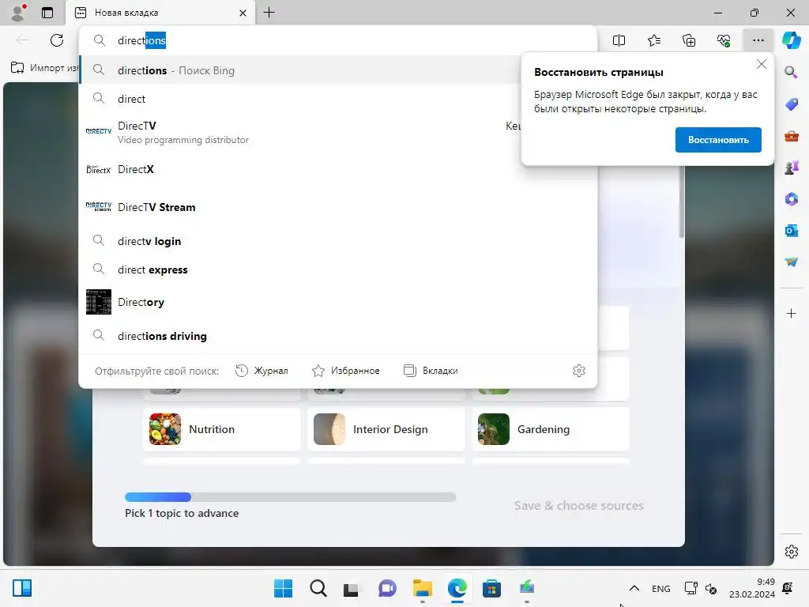Click the 'Восстановить' button
This screenshot has width=809, height=607.
(718, 140)
